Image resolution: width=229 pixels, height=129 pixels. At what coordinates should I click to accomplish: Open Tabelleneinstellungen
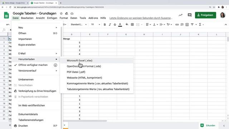coord(36,120)
